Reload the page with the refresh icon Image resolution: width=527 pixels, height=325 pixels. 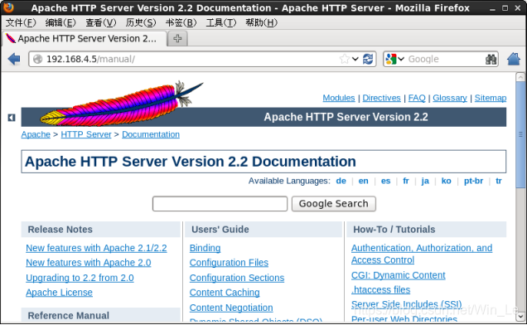point(368,59)
